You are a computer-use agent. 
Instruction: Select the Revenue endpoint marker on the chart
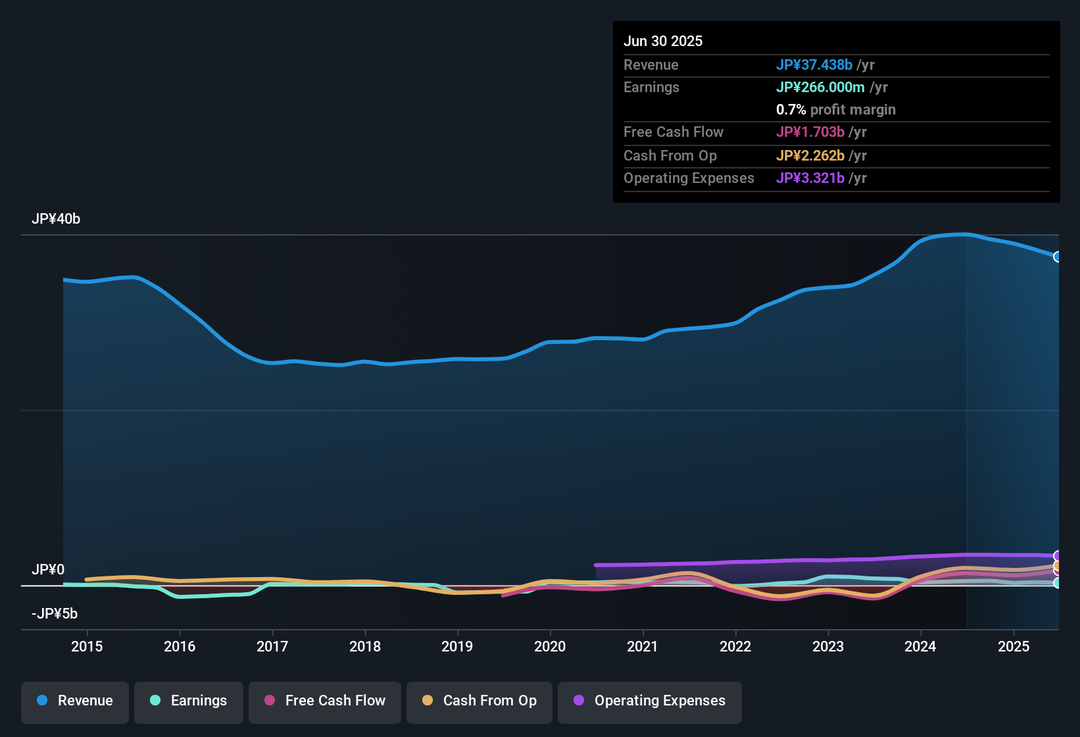click(x=1057, y=257)
